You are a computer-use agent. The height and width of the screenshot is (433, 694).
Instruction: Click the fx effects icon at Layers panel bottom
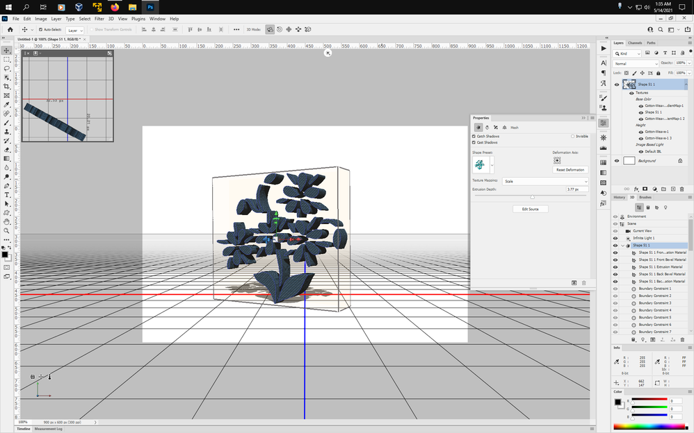636,189
